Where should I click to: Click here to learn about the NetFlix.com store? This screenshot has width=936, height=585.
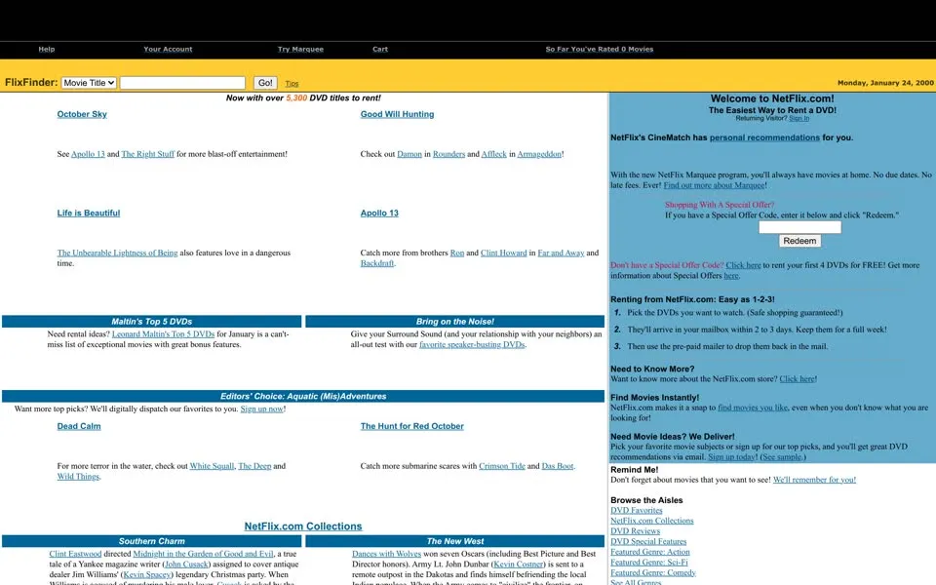797,379
